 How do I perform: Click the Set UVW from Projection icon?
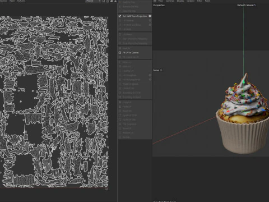[x=120, y=16]
